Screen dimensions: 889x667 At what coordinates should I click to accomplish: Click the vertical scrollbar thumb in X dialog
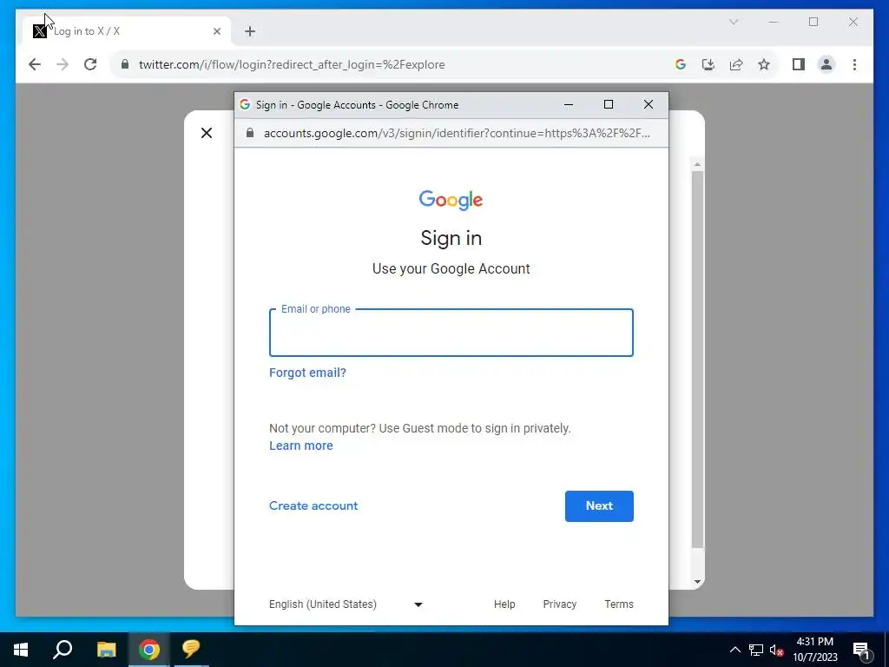[697, 360]
